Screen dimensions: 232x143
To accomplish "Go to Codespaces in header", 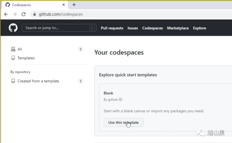I will [152, 28].
